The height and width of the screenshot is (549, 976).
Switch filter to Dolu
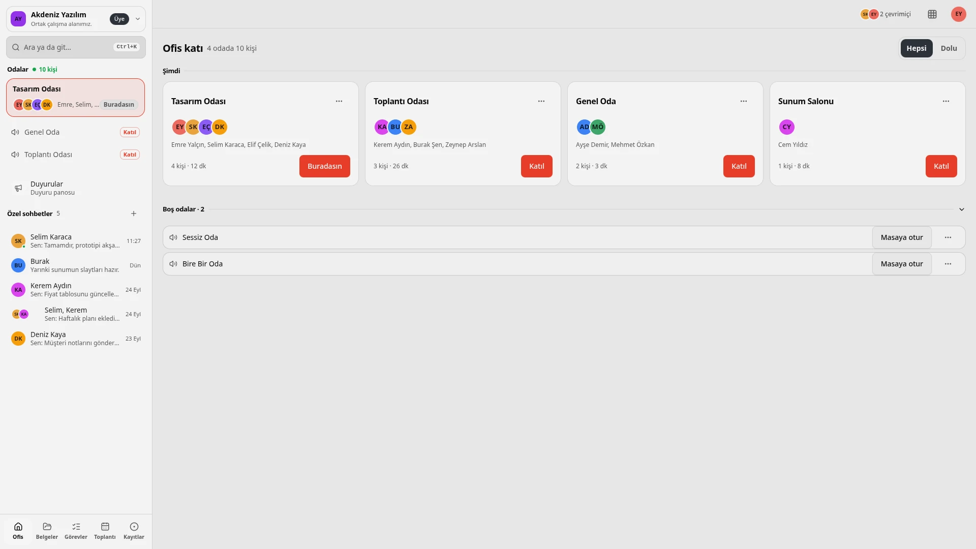(949, 48)
